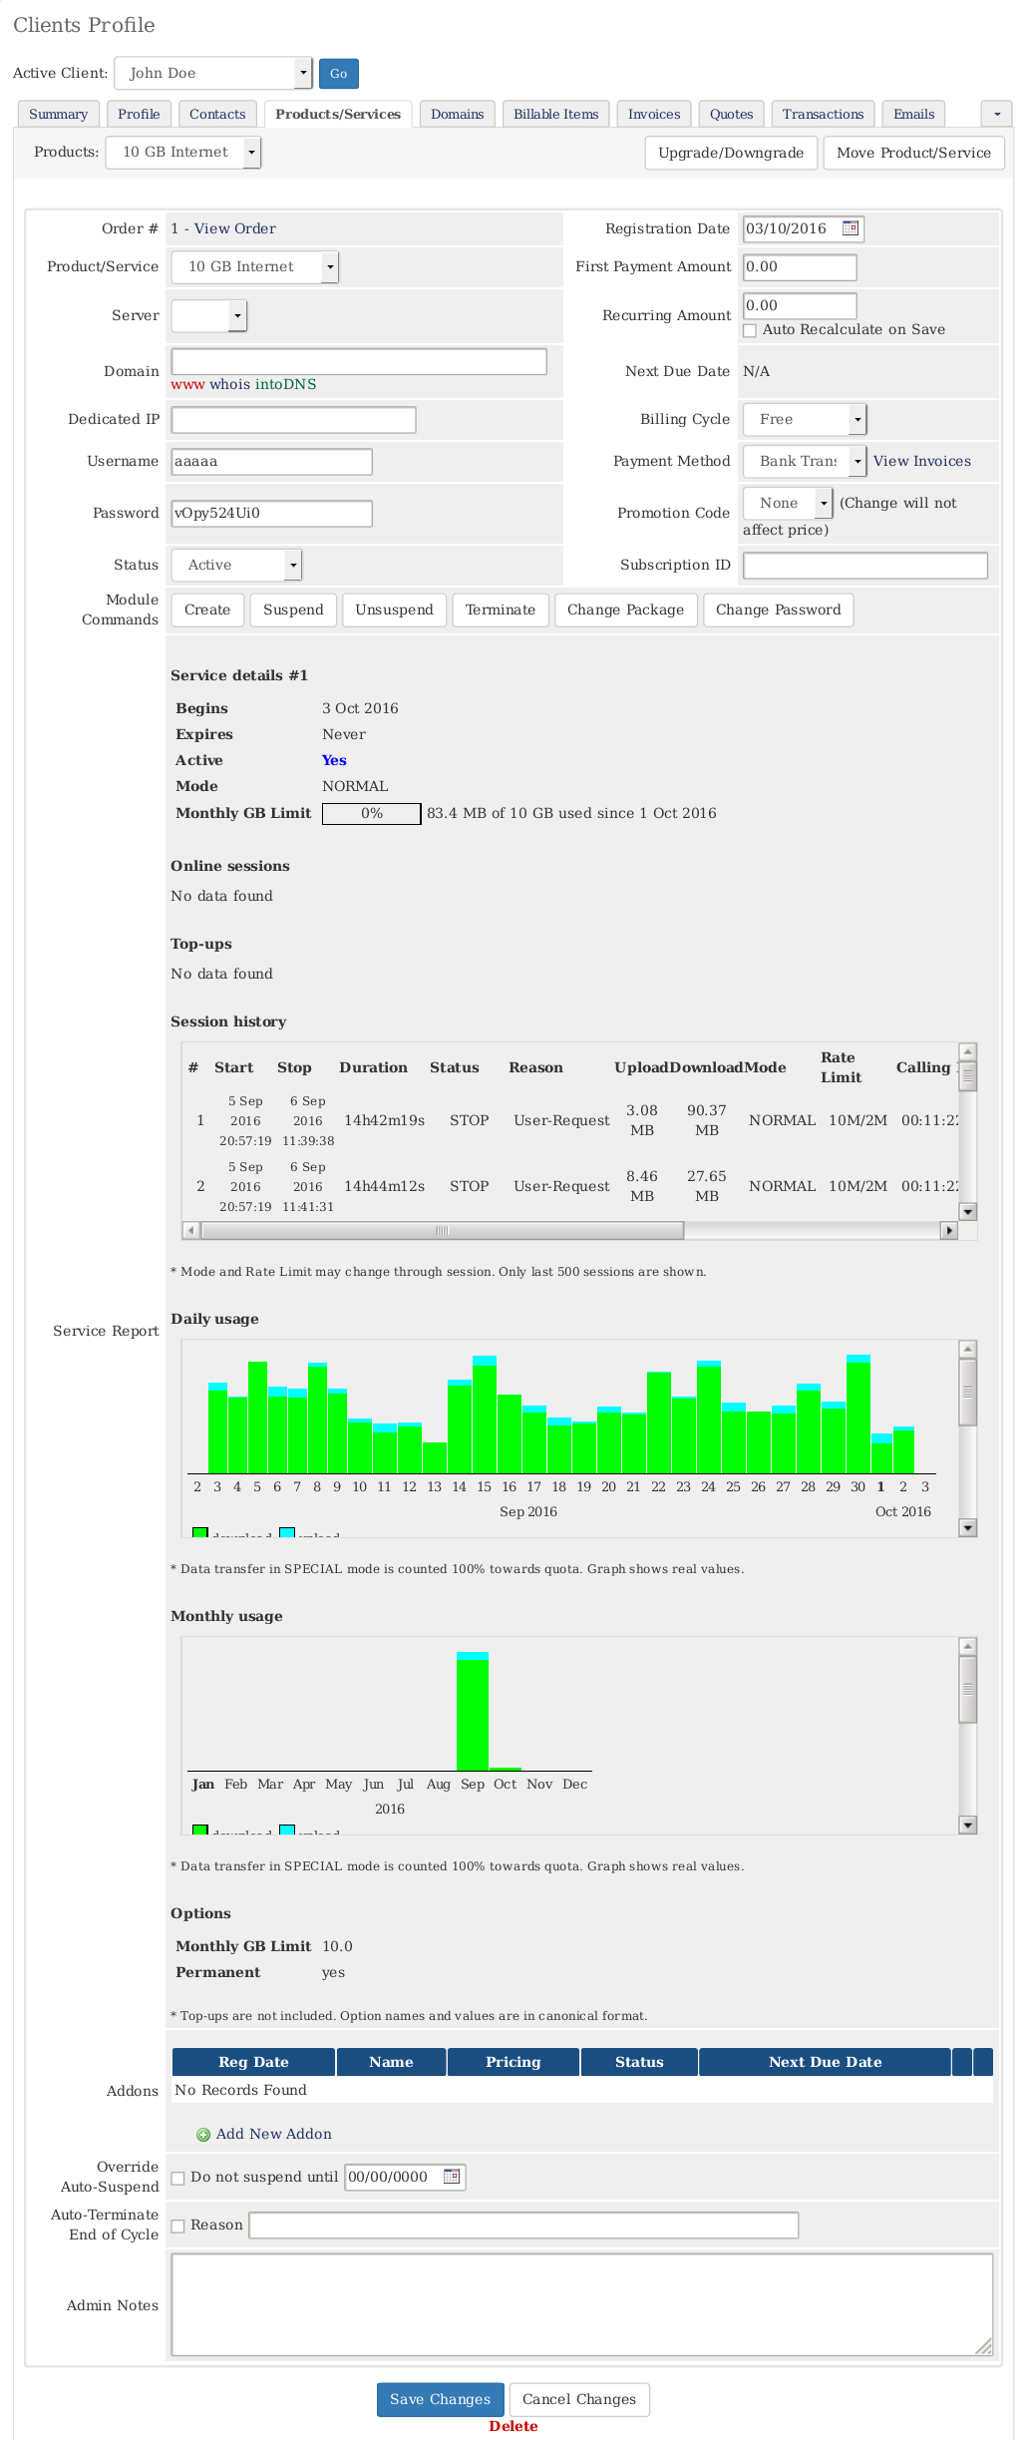Click Session history scrollbar up arrow
Screen dimensions: 1025x2440
[967, 1051]
